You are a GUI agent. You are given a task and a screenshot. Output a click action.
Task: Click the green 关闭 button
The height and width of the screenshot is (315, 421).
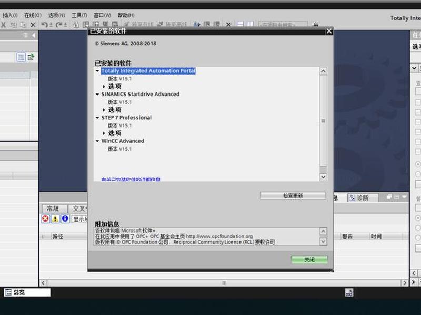pos(309,259)
